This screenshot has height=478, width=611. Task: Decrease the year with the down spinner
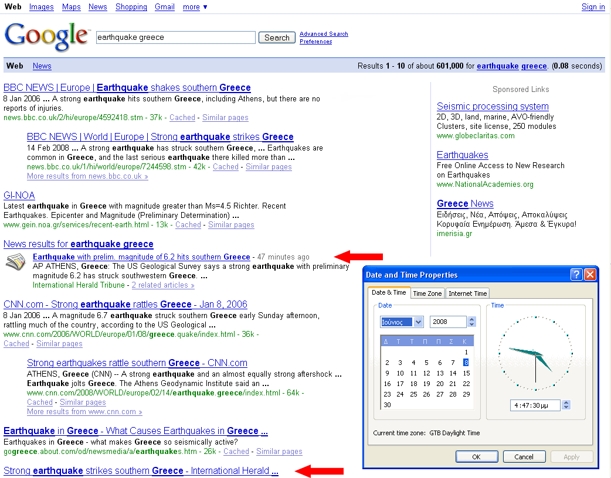click(472, 325)
